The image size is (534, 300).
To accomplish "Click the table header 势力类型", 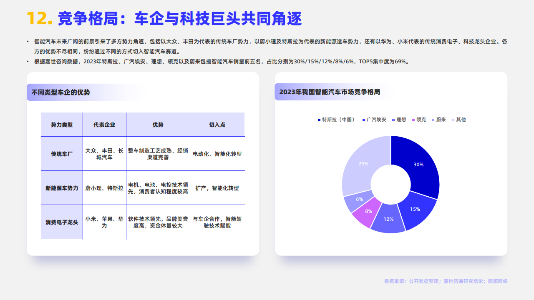I will [x=62, y=125].
